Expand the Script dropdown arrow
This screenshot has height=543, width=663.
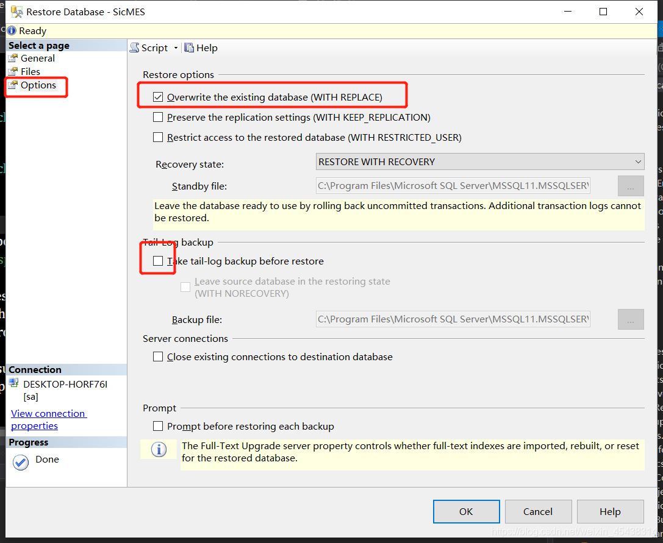(x=176, y=48)
